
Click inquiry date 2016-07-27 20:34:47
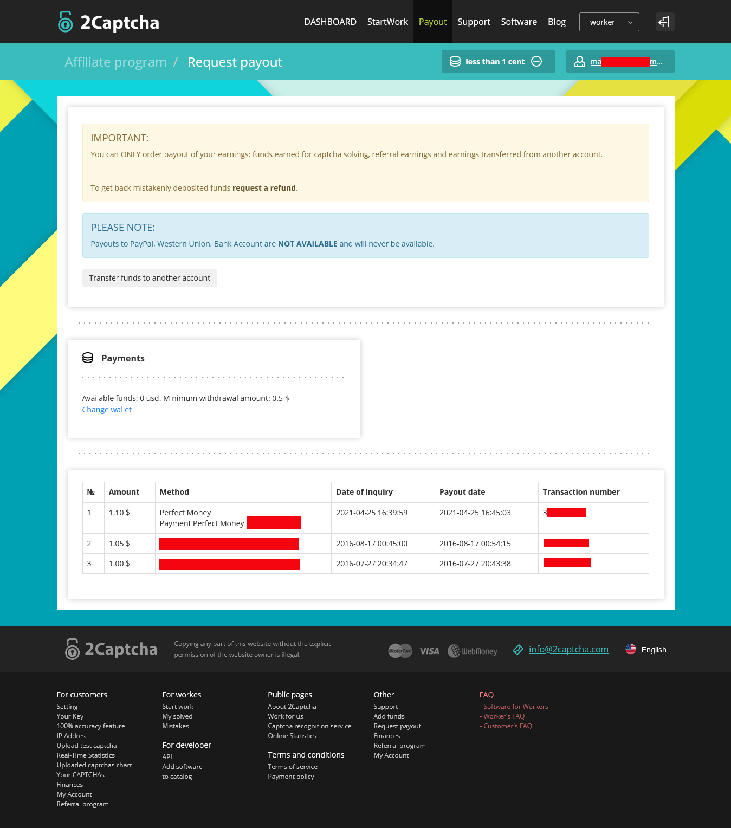point(372,564)
